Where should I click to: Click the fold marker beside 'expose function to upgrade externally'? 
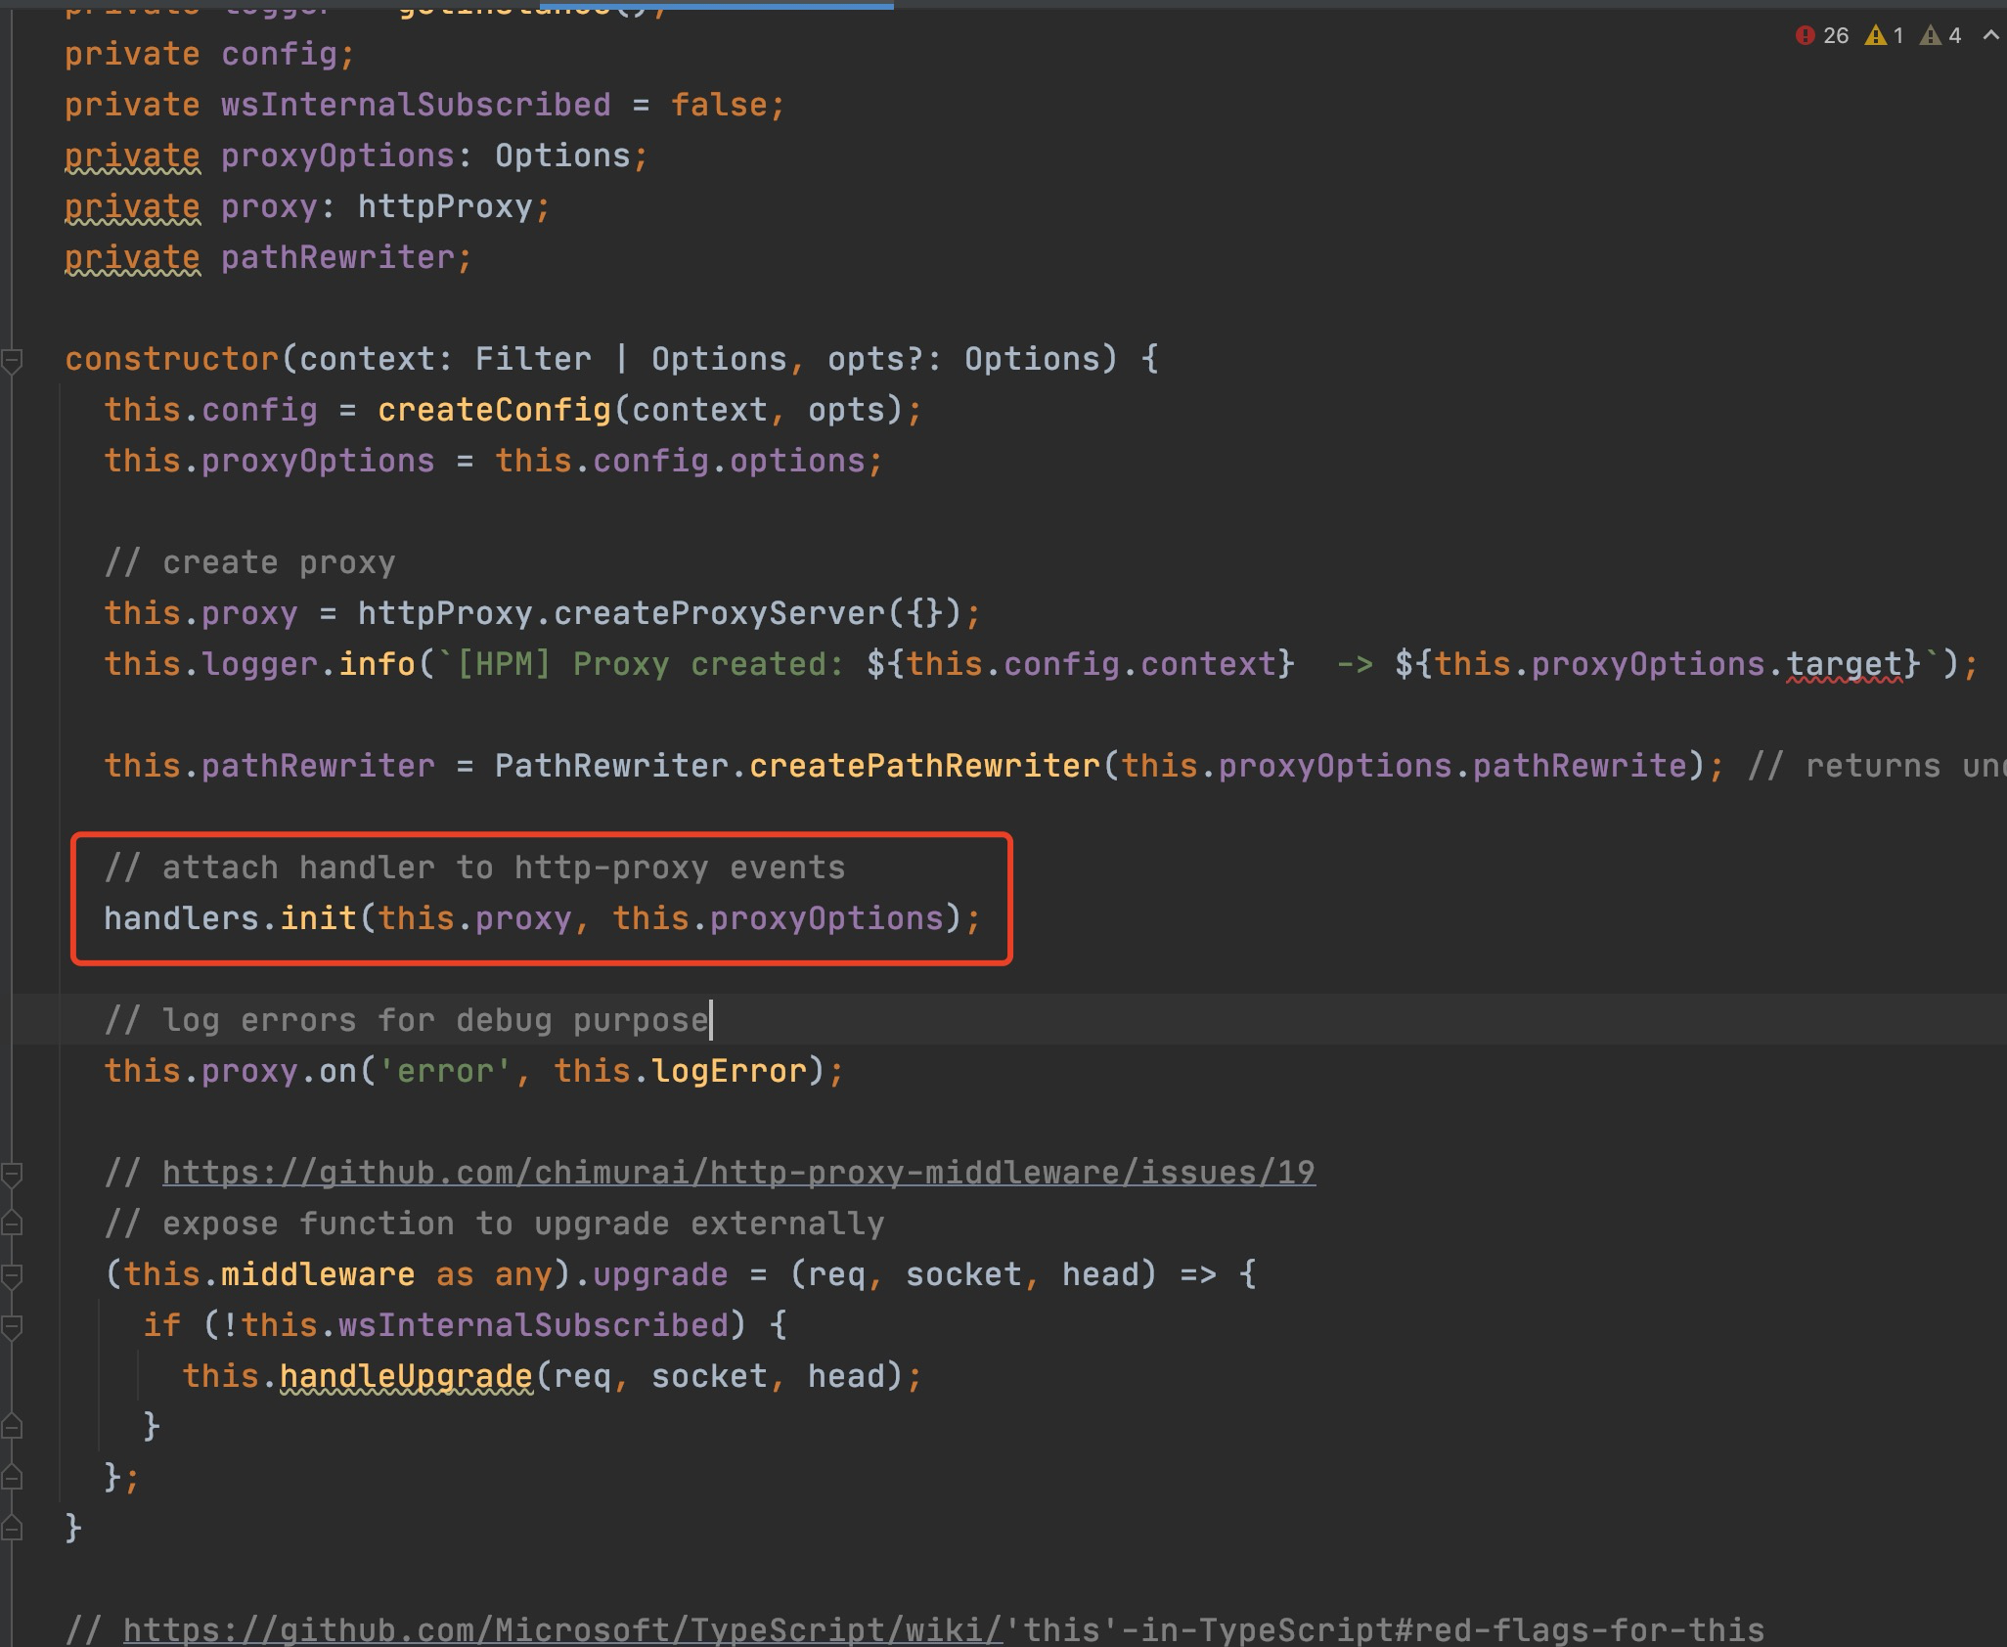coord(12,1224)
